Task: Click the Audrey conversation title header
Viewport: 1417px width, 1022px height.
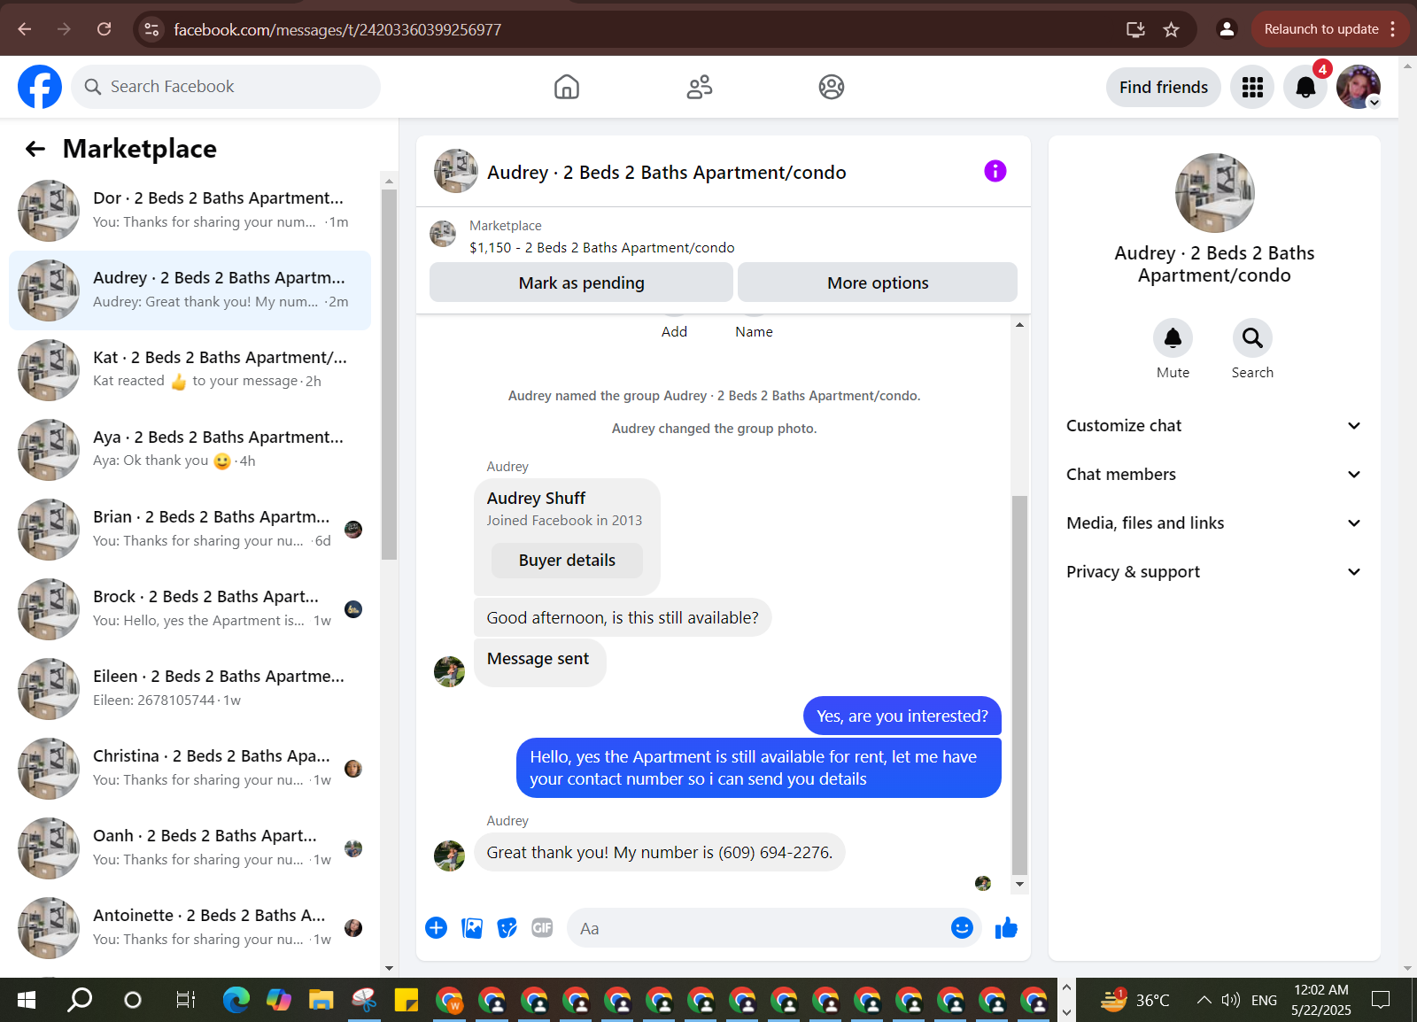Action: click(667, 173)
